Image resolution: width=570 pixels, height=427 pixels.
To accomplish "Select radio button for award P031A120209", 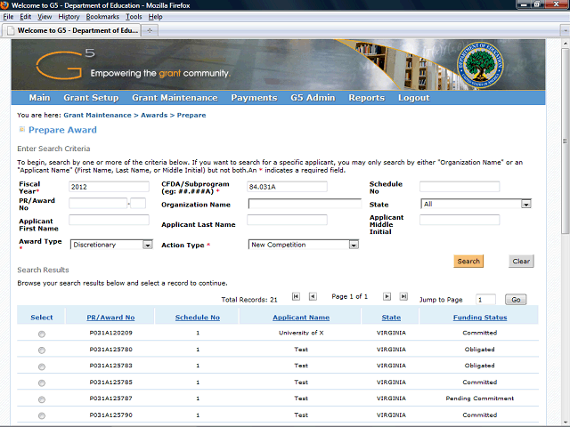I will tap(42, 334).
